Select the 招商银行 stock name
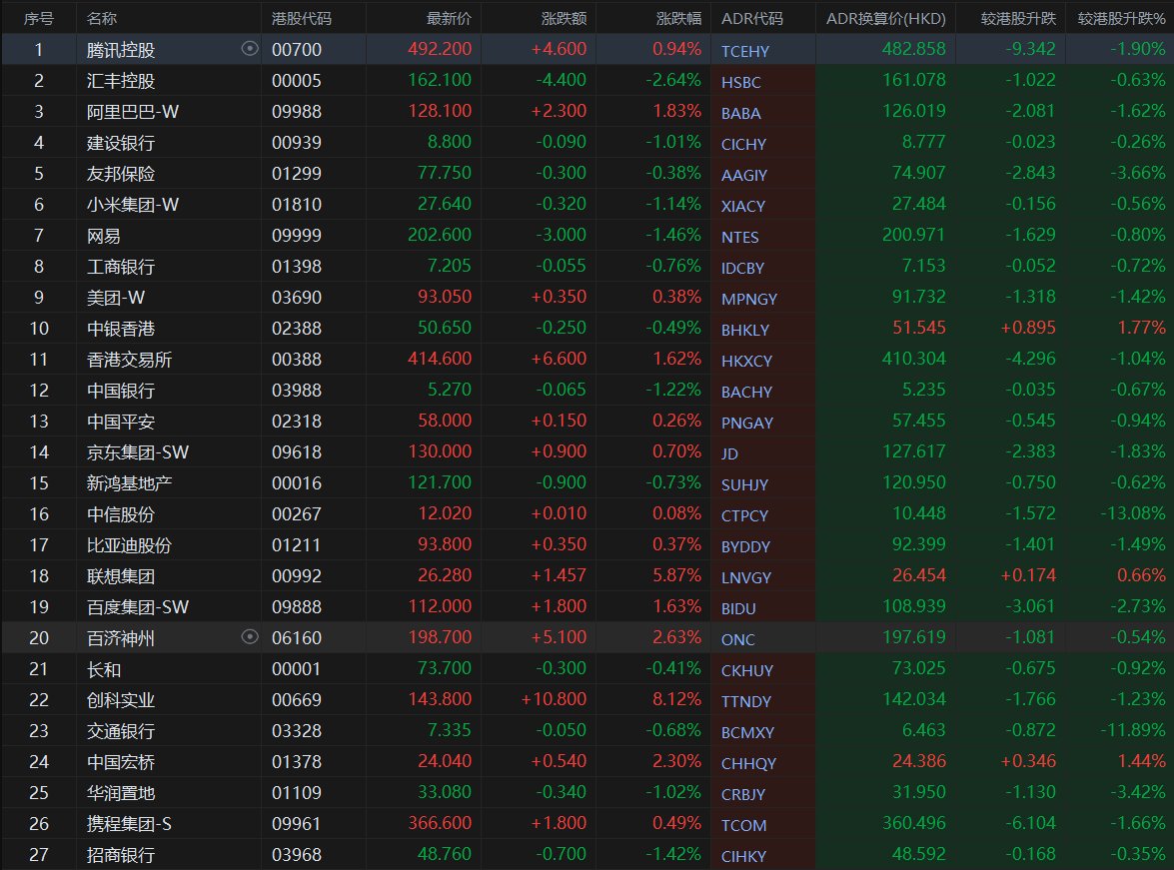Viewport: 1174px width, 870px height. pyautogui.click(x=121, y=854)
